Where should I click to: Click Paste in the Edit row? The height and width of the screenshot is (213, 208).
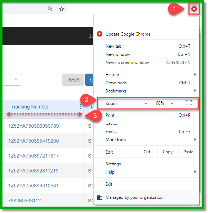(188, 152)
